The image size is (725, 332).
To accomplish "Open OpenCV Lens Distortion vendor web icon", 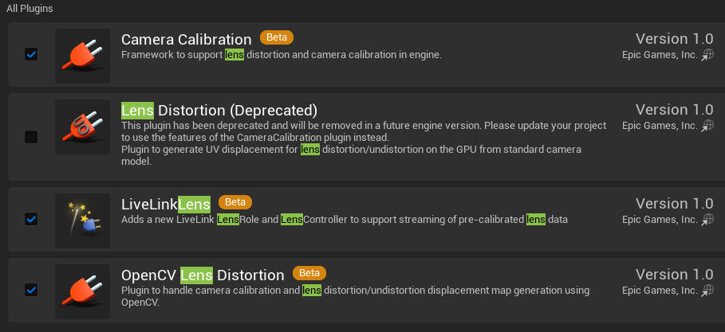I will (x=707, y=290).
